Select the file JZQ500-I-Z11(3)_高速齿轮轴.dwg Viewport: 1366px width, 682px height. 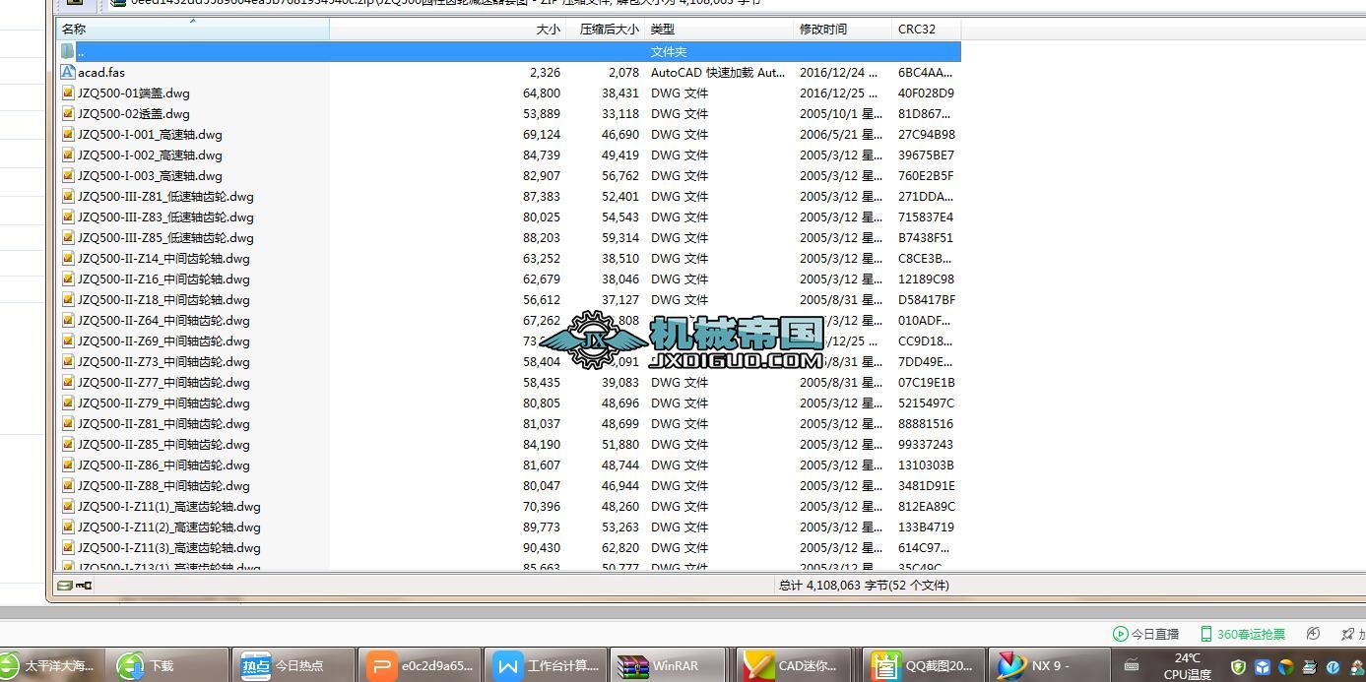tap(169, 547)
